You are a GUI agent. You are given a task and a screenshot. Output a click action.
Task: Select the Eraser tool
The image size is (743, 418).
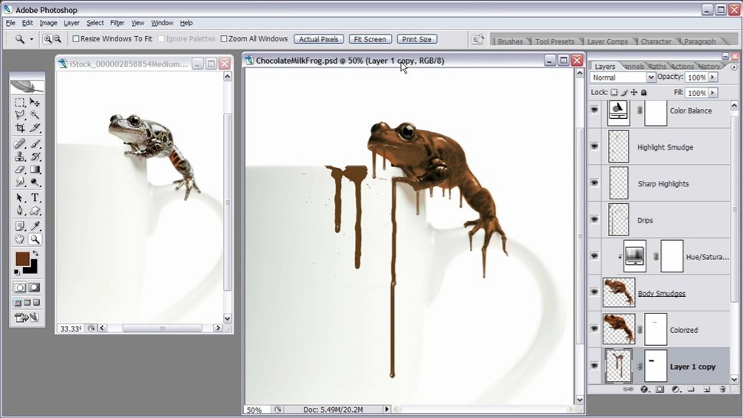[x=20, y=170]
